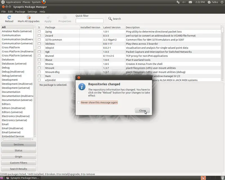Open the volume indicator in the top panel
225x180 pixels.
[x=184, y=2]
